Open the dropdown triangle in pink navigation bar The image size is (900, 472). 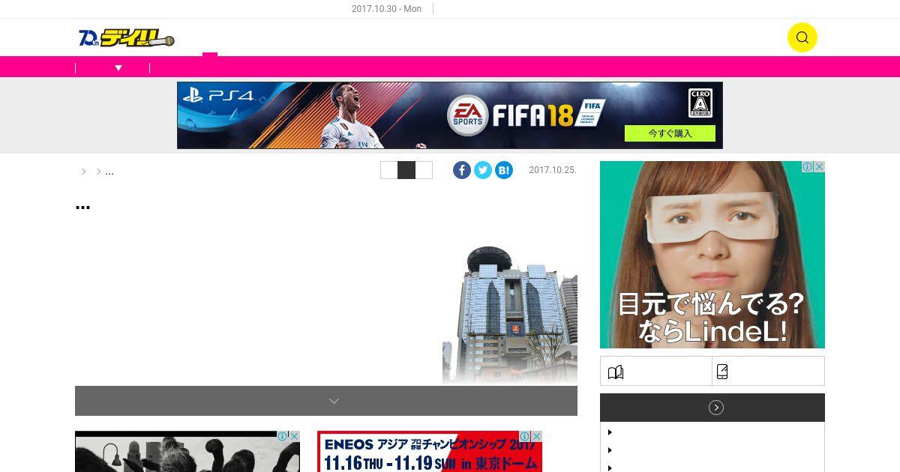click(118, 68)
